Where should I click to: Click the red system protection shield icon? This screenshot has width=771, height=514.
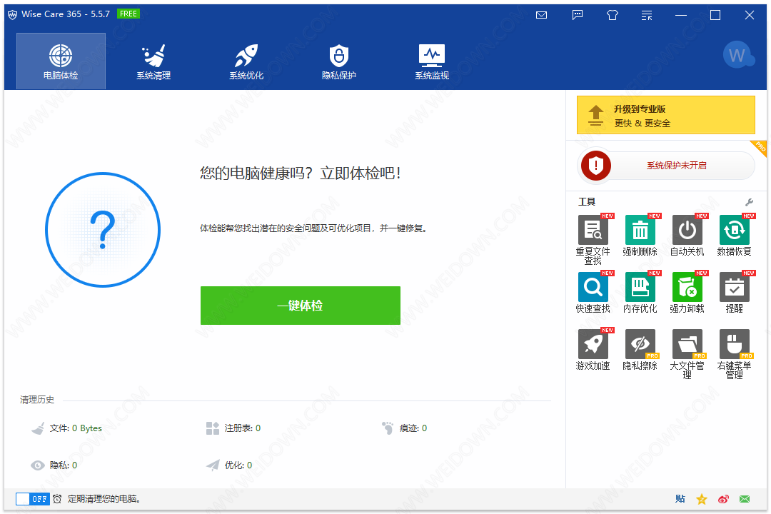point(596,166)
